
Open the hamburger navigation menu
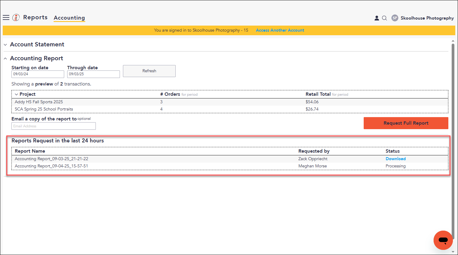(x=6, y=17)
